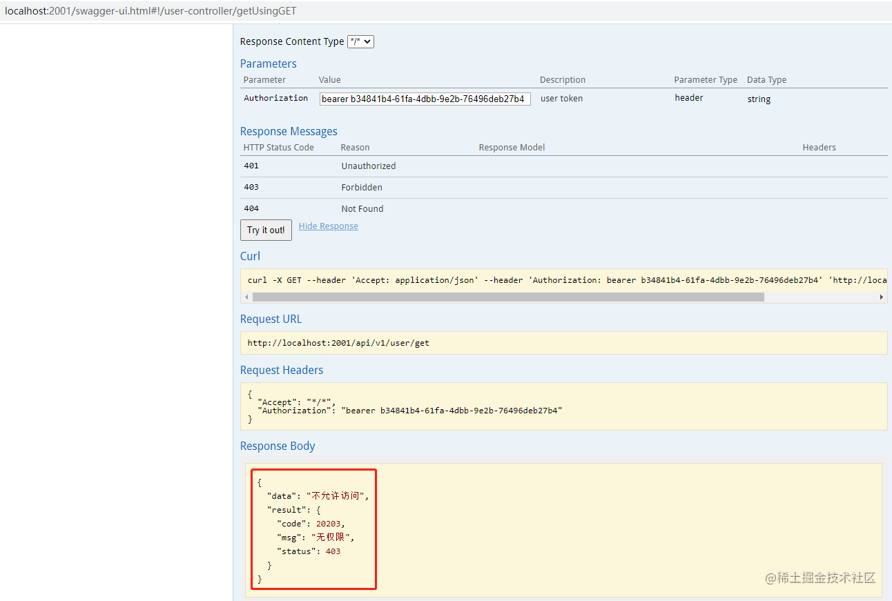892x601 pixels.
Task: Click the Try it out! button
Action: tap(266, 230)
